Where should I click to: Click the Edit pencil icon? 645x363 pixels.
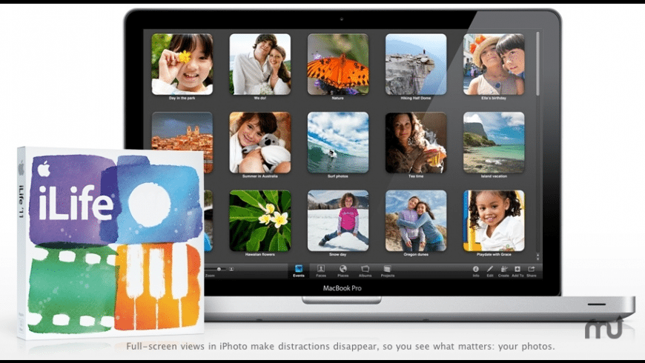(490, 270)
